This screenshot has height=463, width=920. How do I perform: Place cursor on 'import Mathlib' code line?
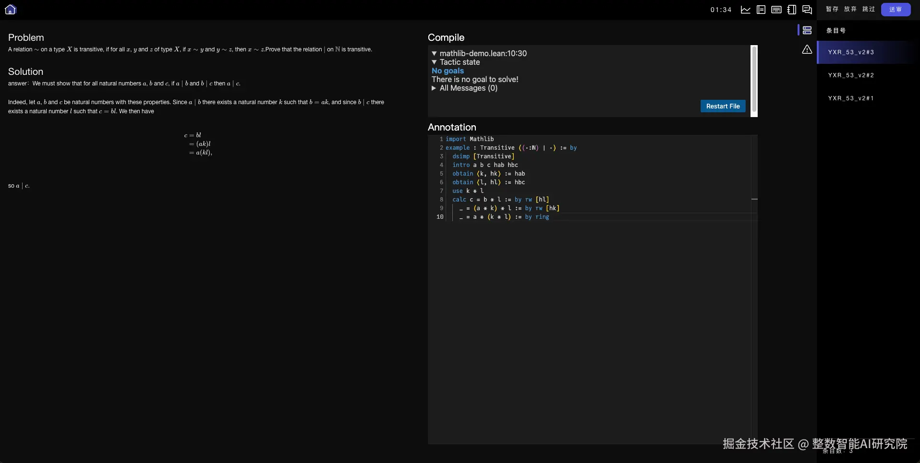tap(470, 139)
